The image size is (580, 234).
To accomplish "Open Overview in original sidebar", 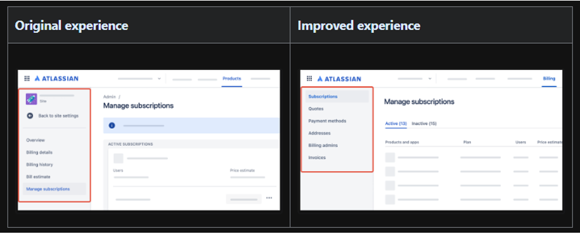I will pyautogui.click(x=35, y=140).
